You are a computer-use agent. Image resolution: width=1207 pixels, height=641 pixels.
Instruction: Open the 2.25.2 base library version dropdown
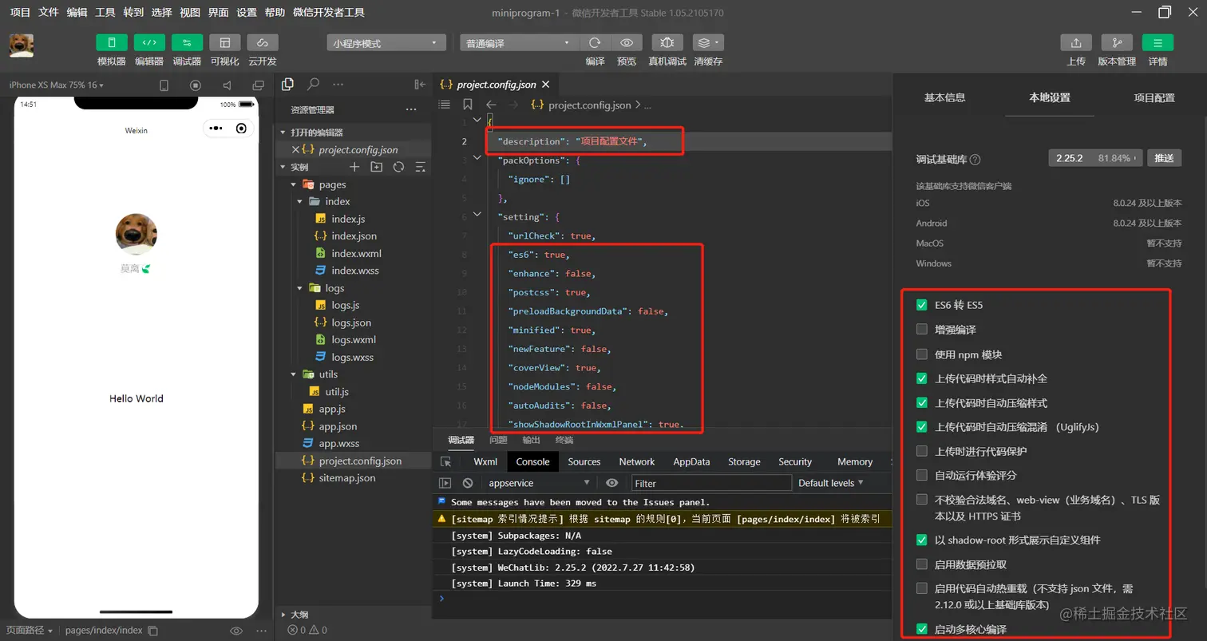1095,158
